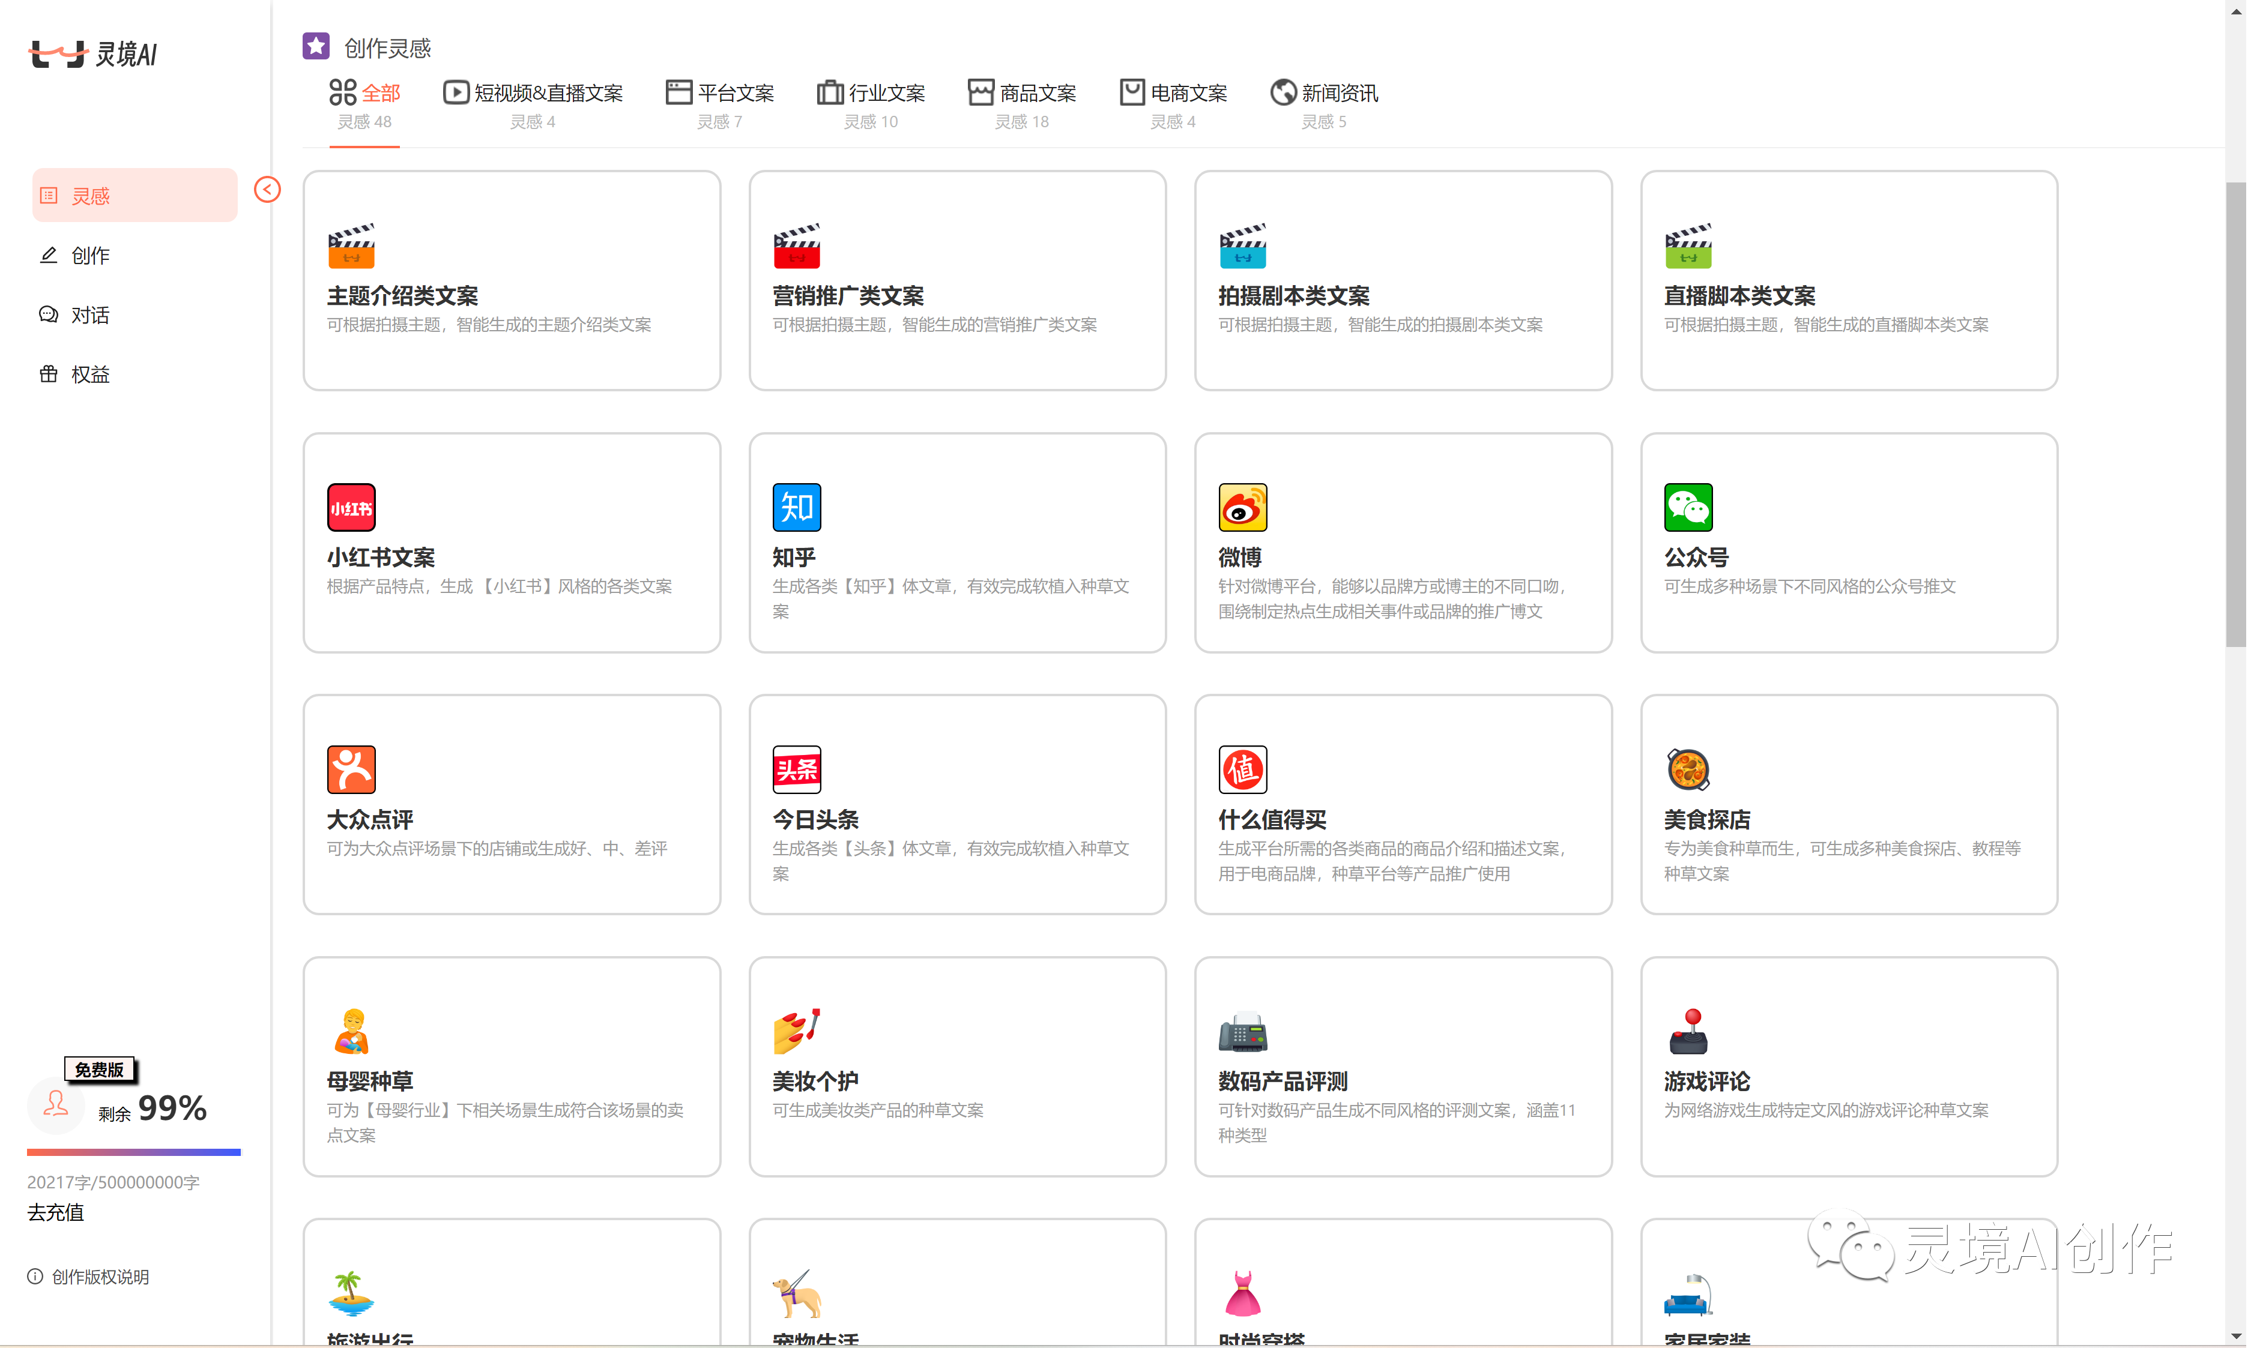Click the 数码产品评测 card title
The width and height of the screenshot is (2248, 1348).
pos(1283,1081)
